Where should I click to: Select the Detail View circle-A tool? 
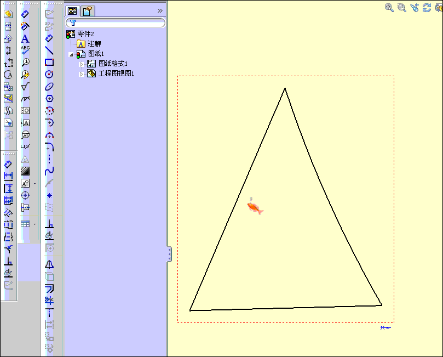point(8,75)
